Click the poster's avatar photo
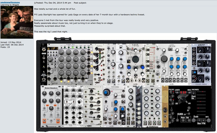This screenshot has width=217, height=133. 17,22
